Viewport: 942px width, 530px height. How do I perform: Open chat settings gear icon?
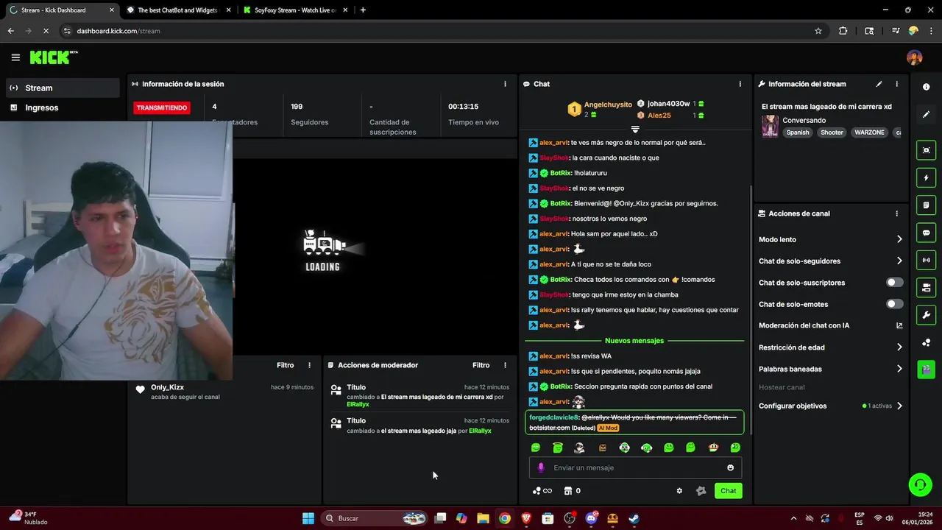679,491
